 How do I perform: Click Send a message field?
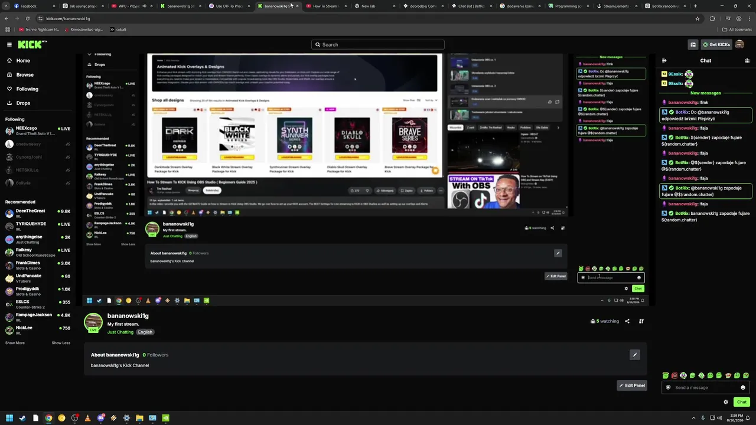[705, 388]
